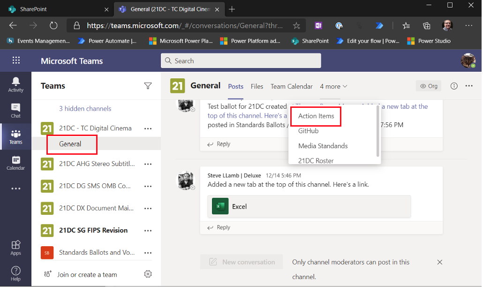
Task: Open the gear icon next to Join or create a team
Action: [148, 274]
